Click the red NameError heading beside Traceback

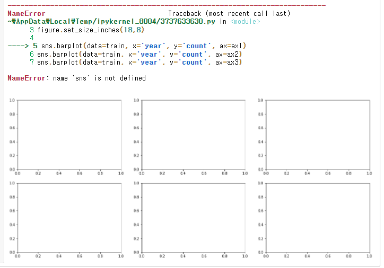tap(27, 13)
